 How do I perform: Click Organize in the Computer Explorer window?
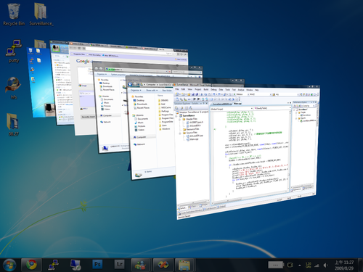pos(102,74)
